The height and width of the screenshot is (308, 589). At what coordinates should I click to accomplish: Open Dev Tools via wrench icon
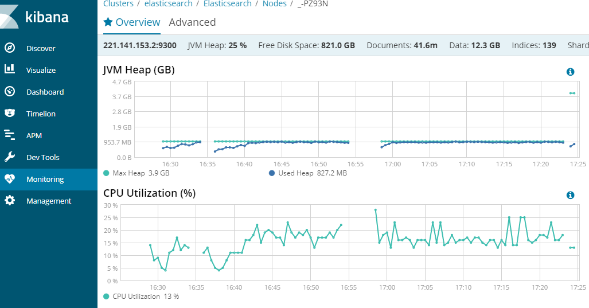point(10,157)
